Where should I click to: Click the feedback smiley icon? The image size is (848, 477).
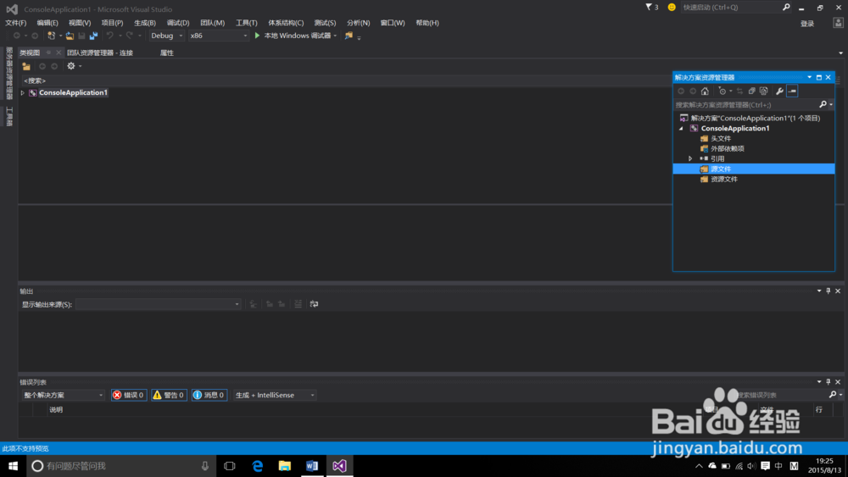tap(672, 7)
